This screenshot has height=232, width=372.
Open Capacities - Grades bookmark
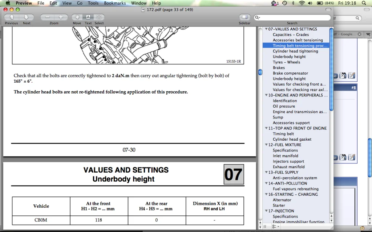pos(291,34)
